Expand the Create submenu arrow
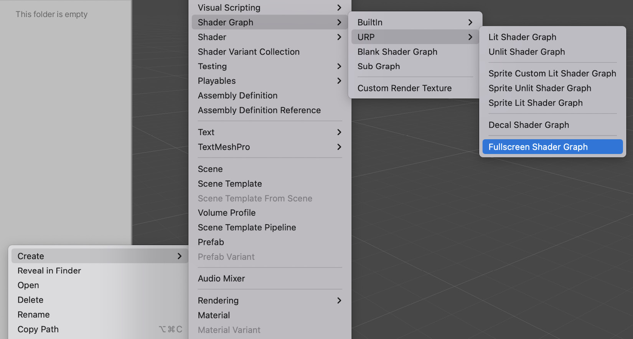This screenshot has width=633, height=339. 180,256
